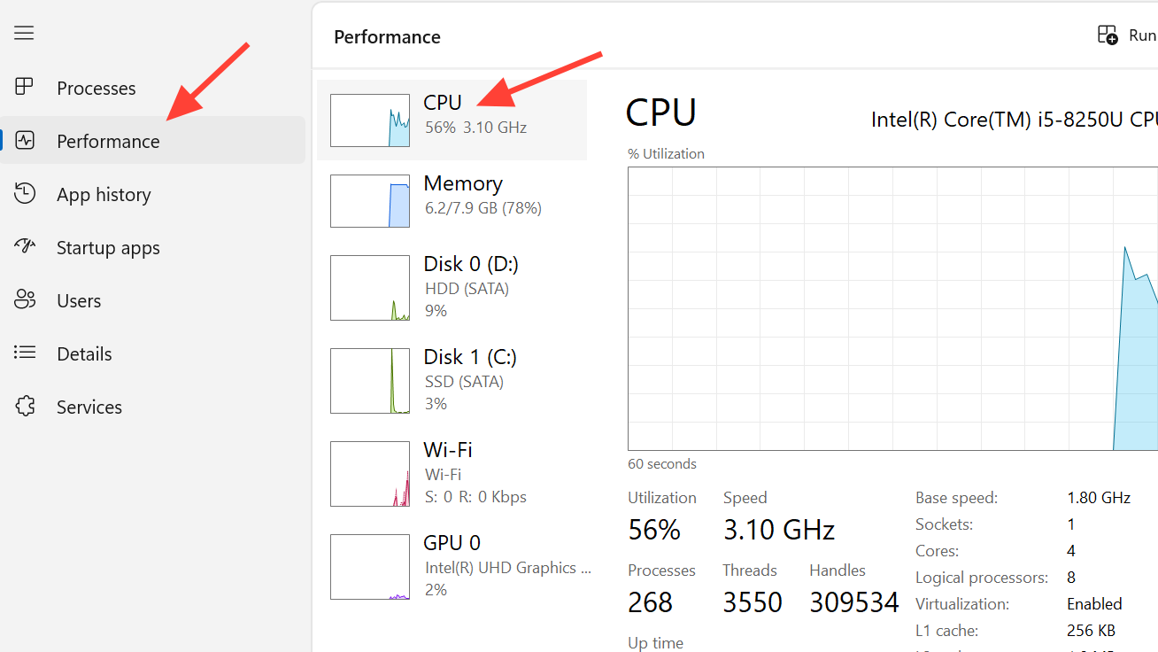Viewport: 1158px width, 652px height.
Task: Click the Run new task button label
Action: 1142,35
